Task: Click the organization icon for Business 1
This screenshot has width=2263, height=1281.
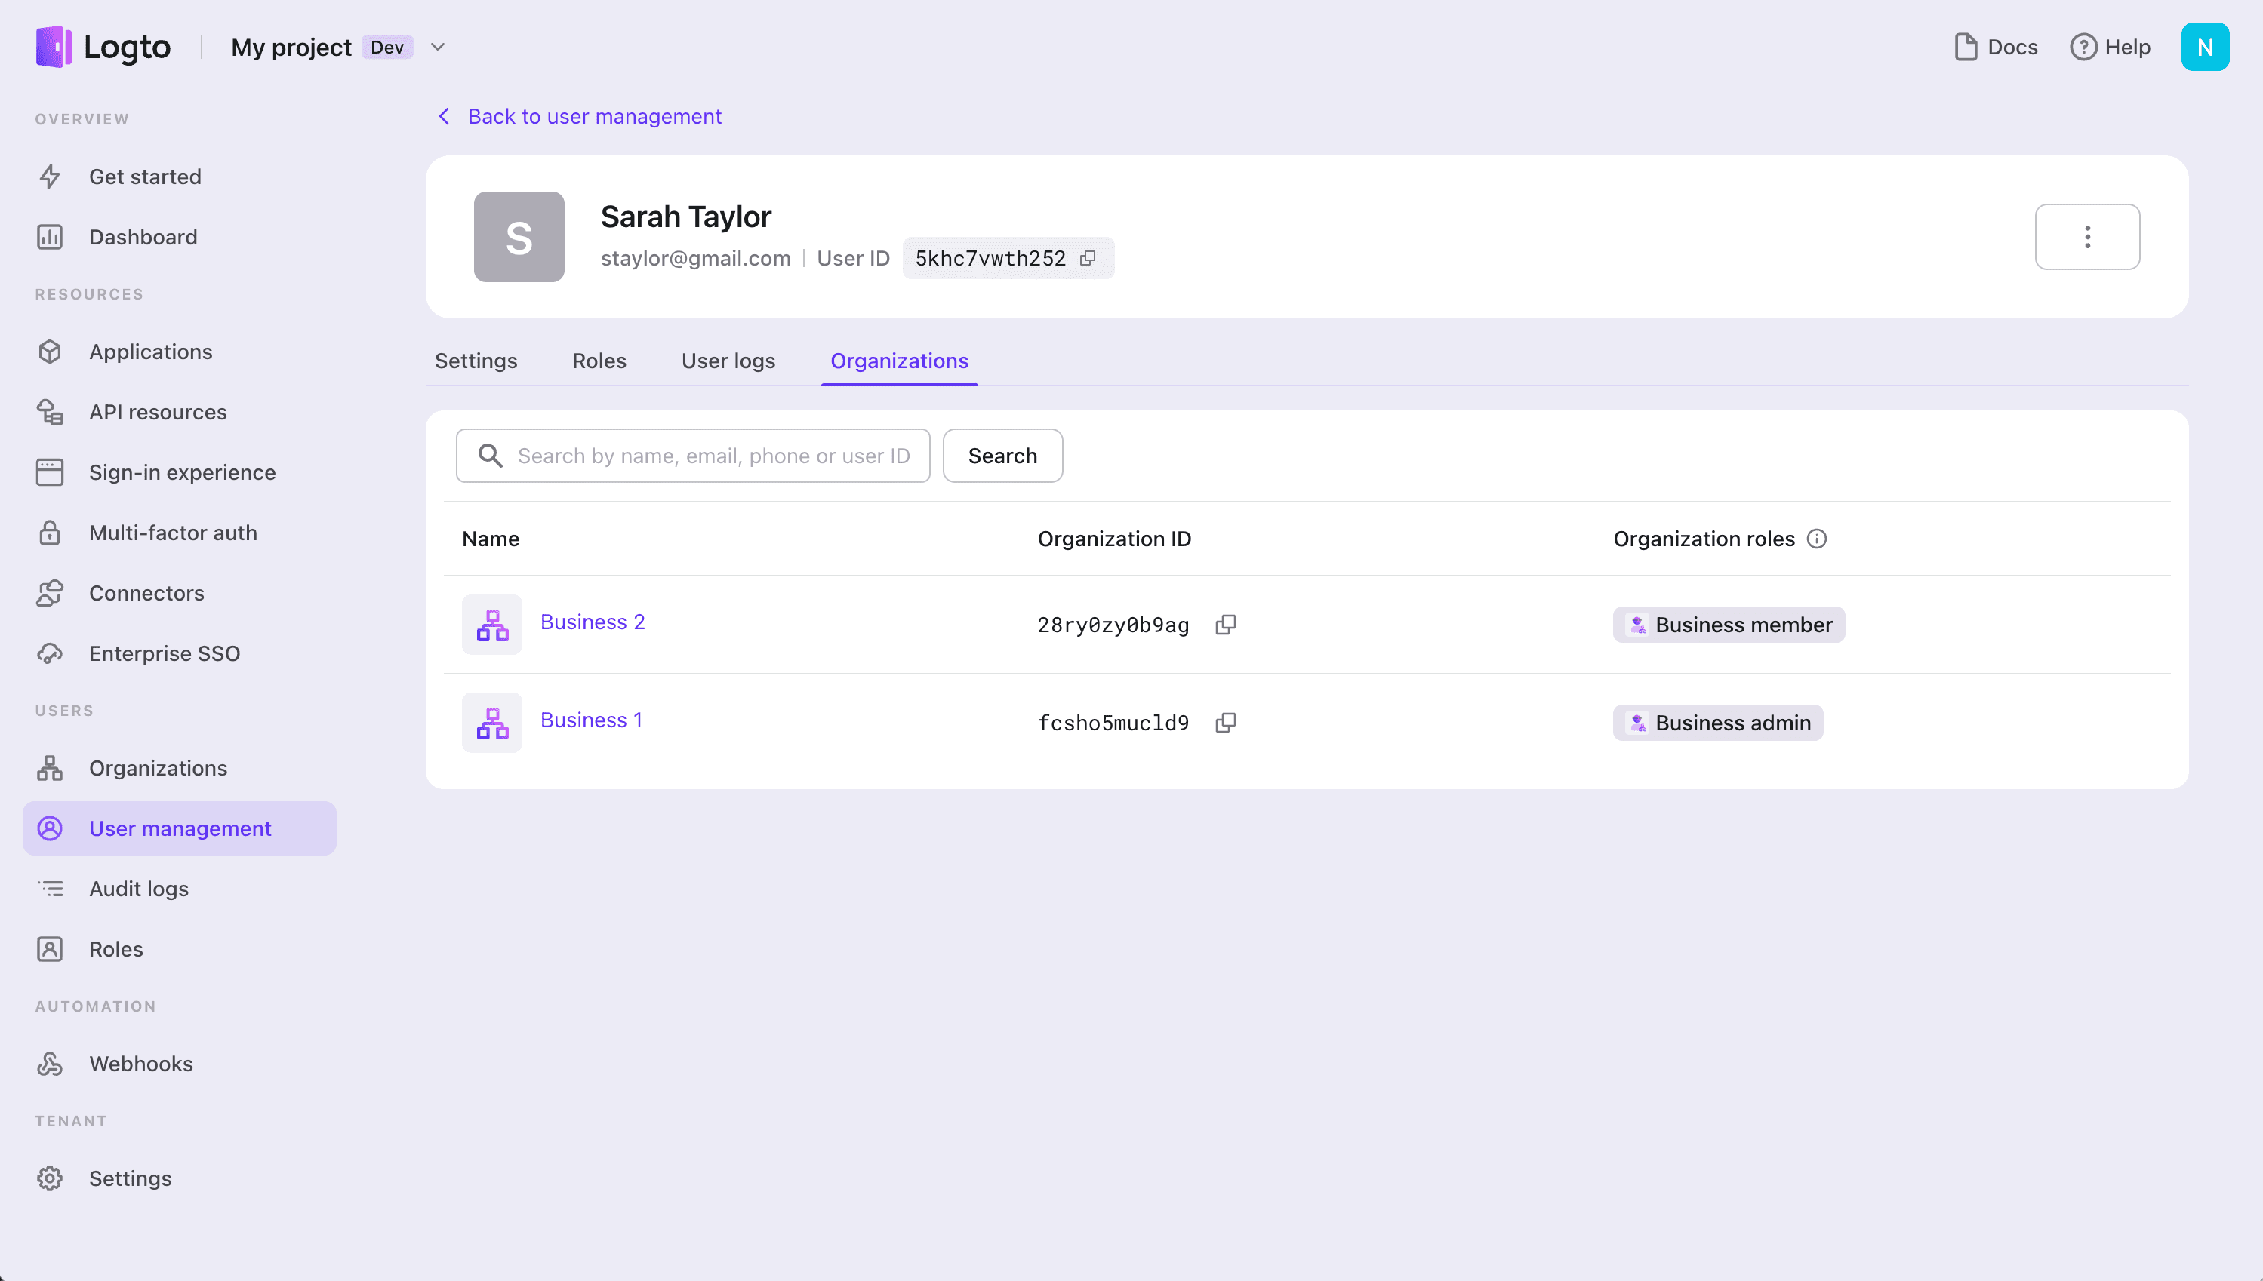Action: 491,722
